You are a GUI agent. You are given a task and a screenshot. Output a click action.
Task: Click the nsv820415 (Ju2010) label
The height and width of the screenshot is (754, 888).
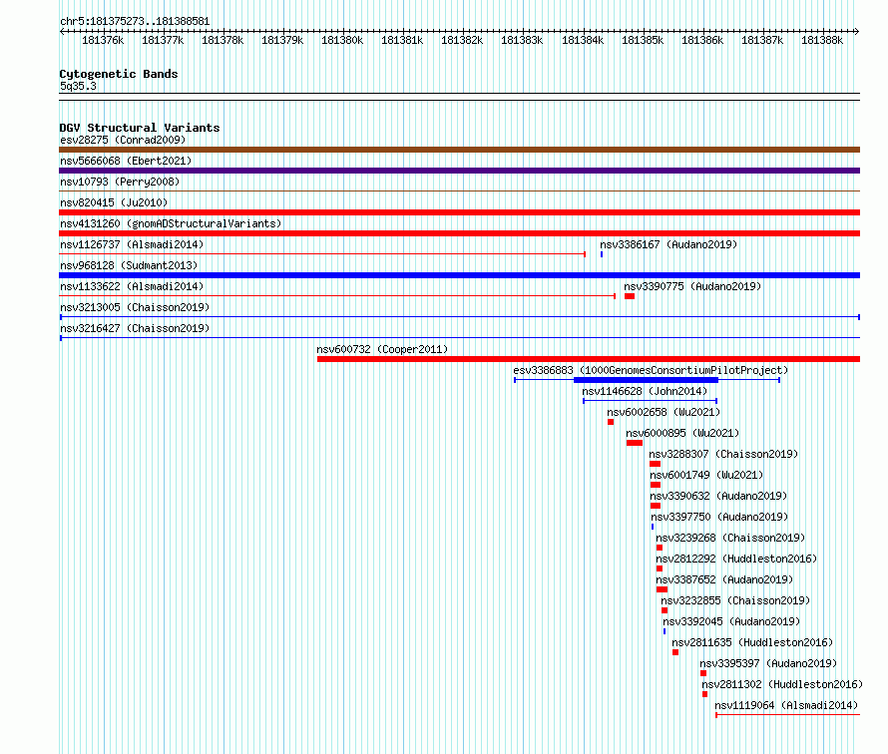click(x=114, y=202)
